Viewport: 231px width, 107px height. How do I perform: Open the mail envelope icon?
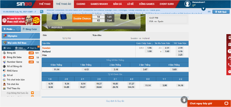coord(209,12)
